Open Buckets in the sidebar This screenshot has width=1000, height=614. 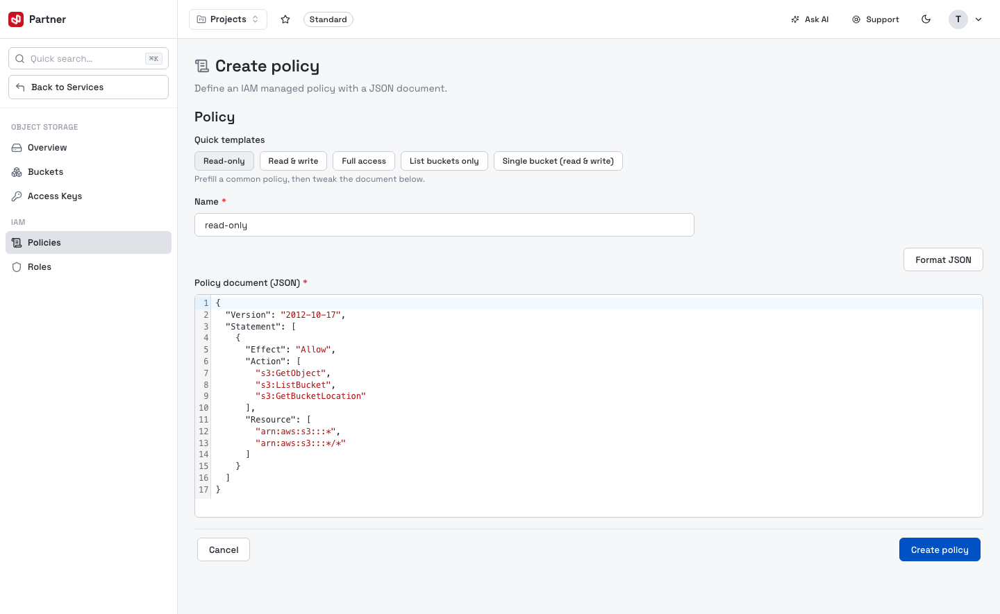88,172
